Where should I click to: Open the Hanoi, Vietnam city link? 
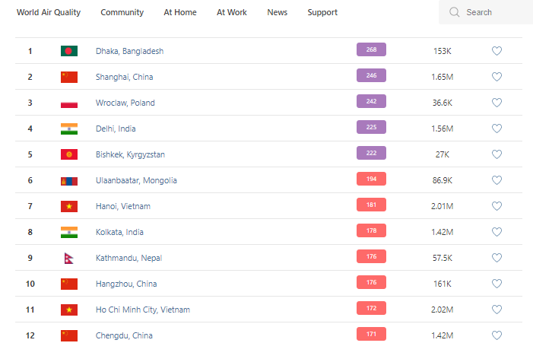(123, 206)
